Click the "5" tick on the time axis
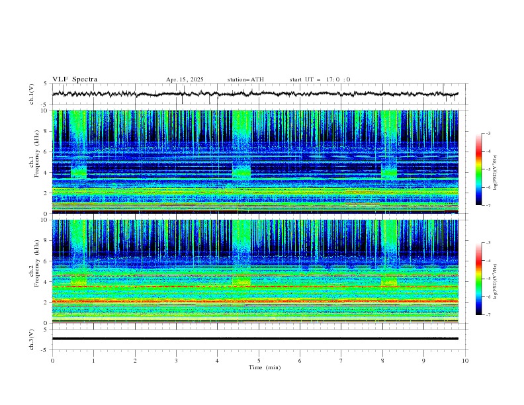This screenshot has height=405, width=524. 259,361
